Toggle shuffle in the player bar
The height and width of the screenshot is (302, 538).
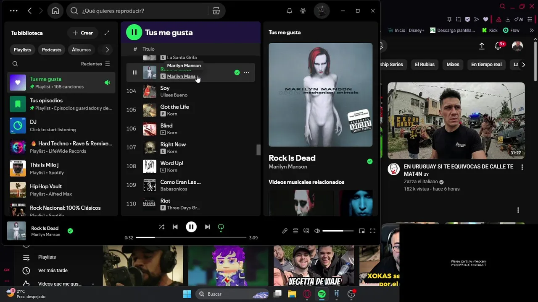[161, 227]
